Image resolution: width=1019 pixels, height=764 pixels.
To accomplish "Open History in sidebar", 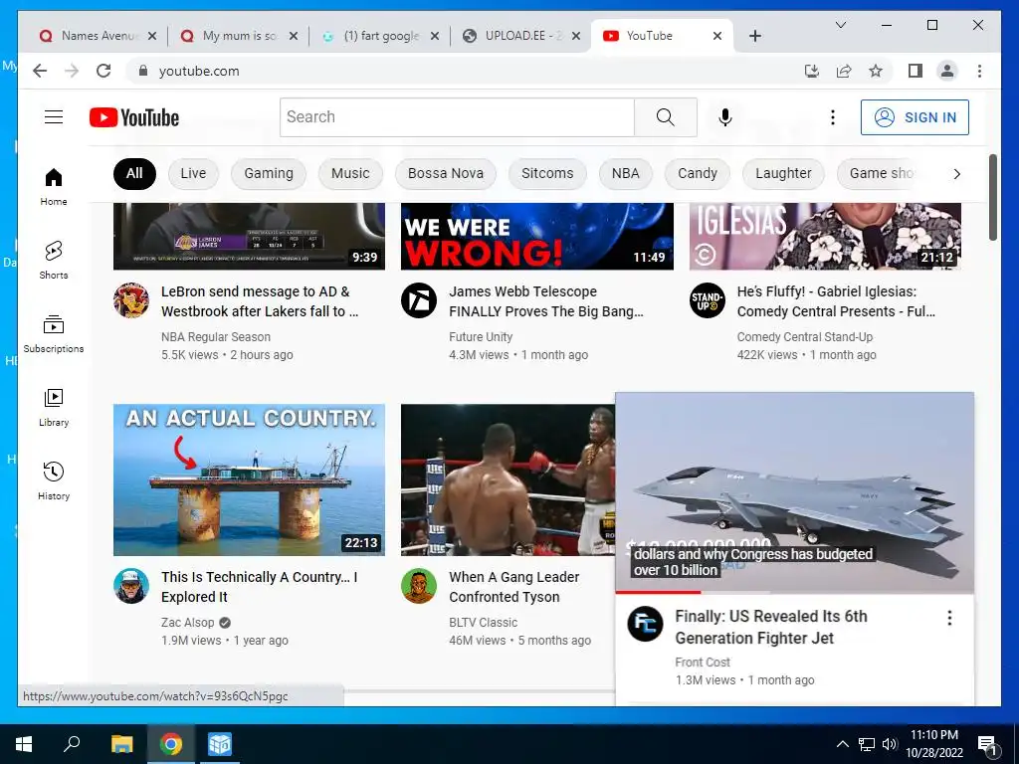I will pos(54,480).
